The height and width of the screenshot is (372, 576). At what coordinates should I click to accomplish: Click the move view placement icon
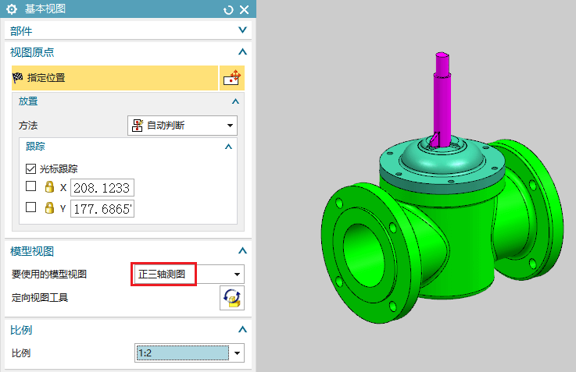pyautogui.click(x=232, y=78)
